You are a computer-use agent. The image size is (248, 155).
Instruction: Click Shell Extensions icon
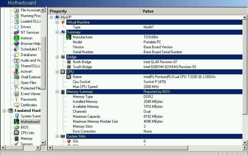[x=16, y=77]
